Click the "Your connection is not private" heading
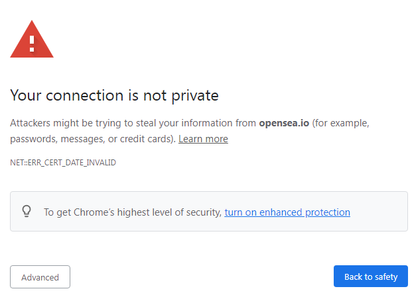412x299 pixels. point(114,95)
